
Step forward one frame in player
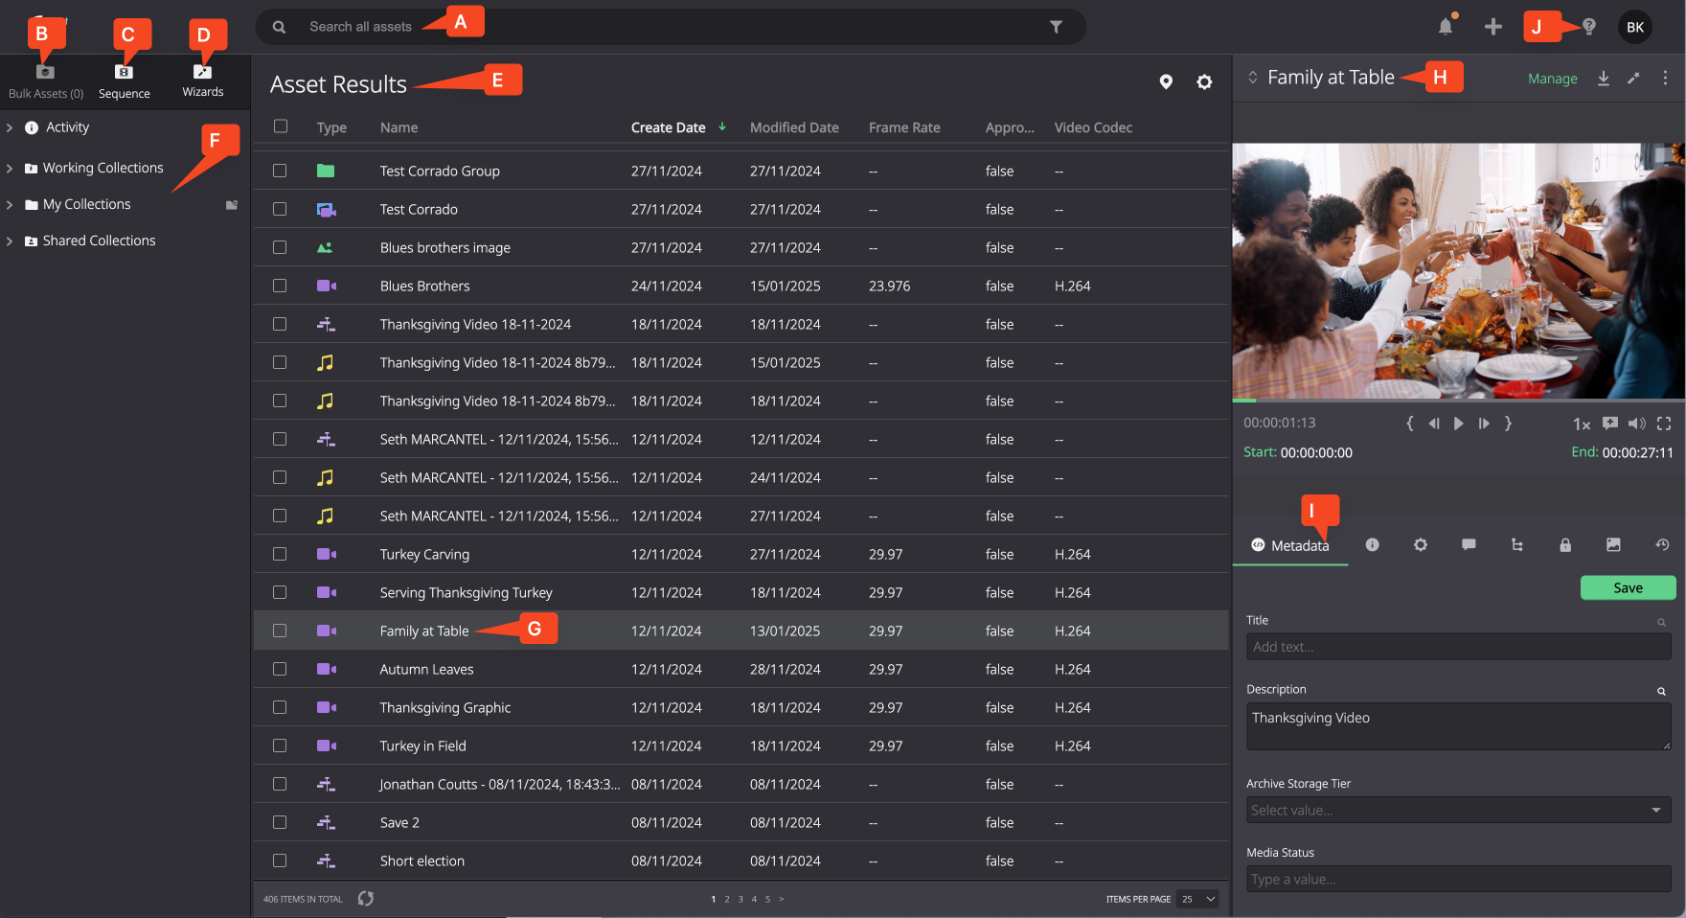pyautogui.click(x=1483, y=424)
